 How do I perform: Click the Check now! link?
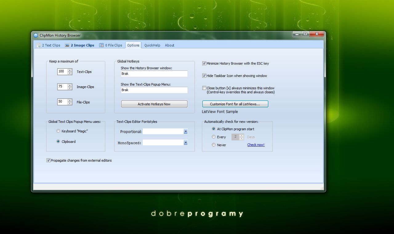coord(256,145)
